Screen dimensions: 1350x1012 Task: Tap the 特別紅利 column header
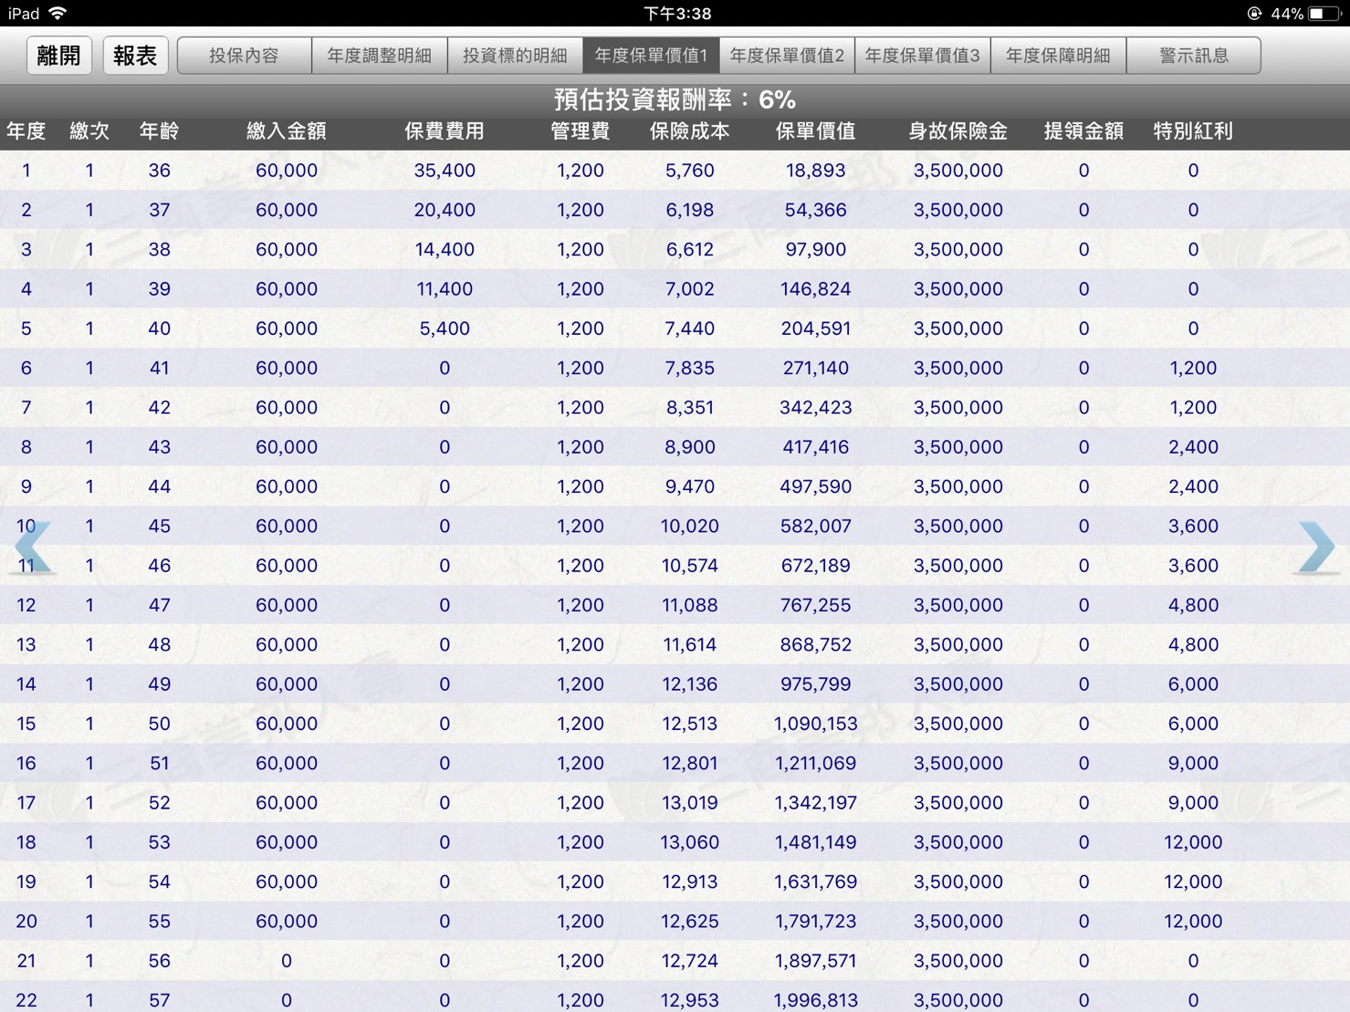1192,131
